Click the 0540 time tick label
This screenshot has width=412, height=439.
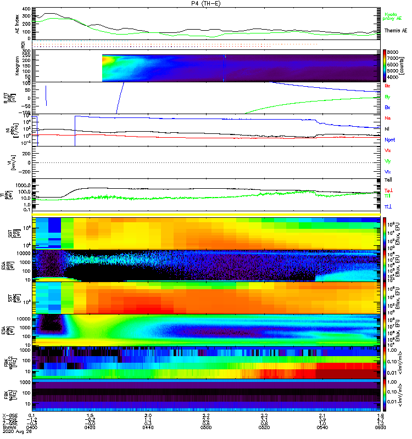click(322, 427)
